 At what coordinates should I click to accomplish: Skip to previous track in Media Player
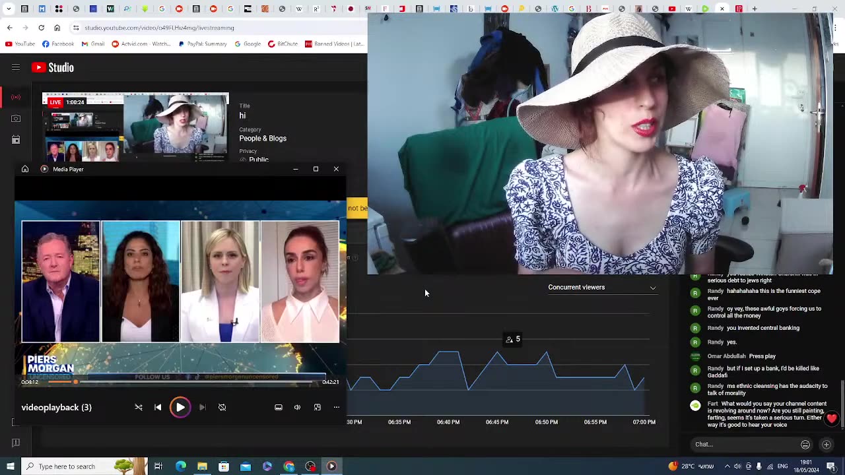[x=158, y=407]
